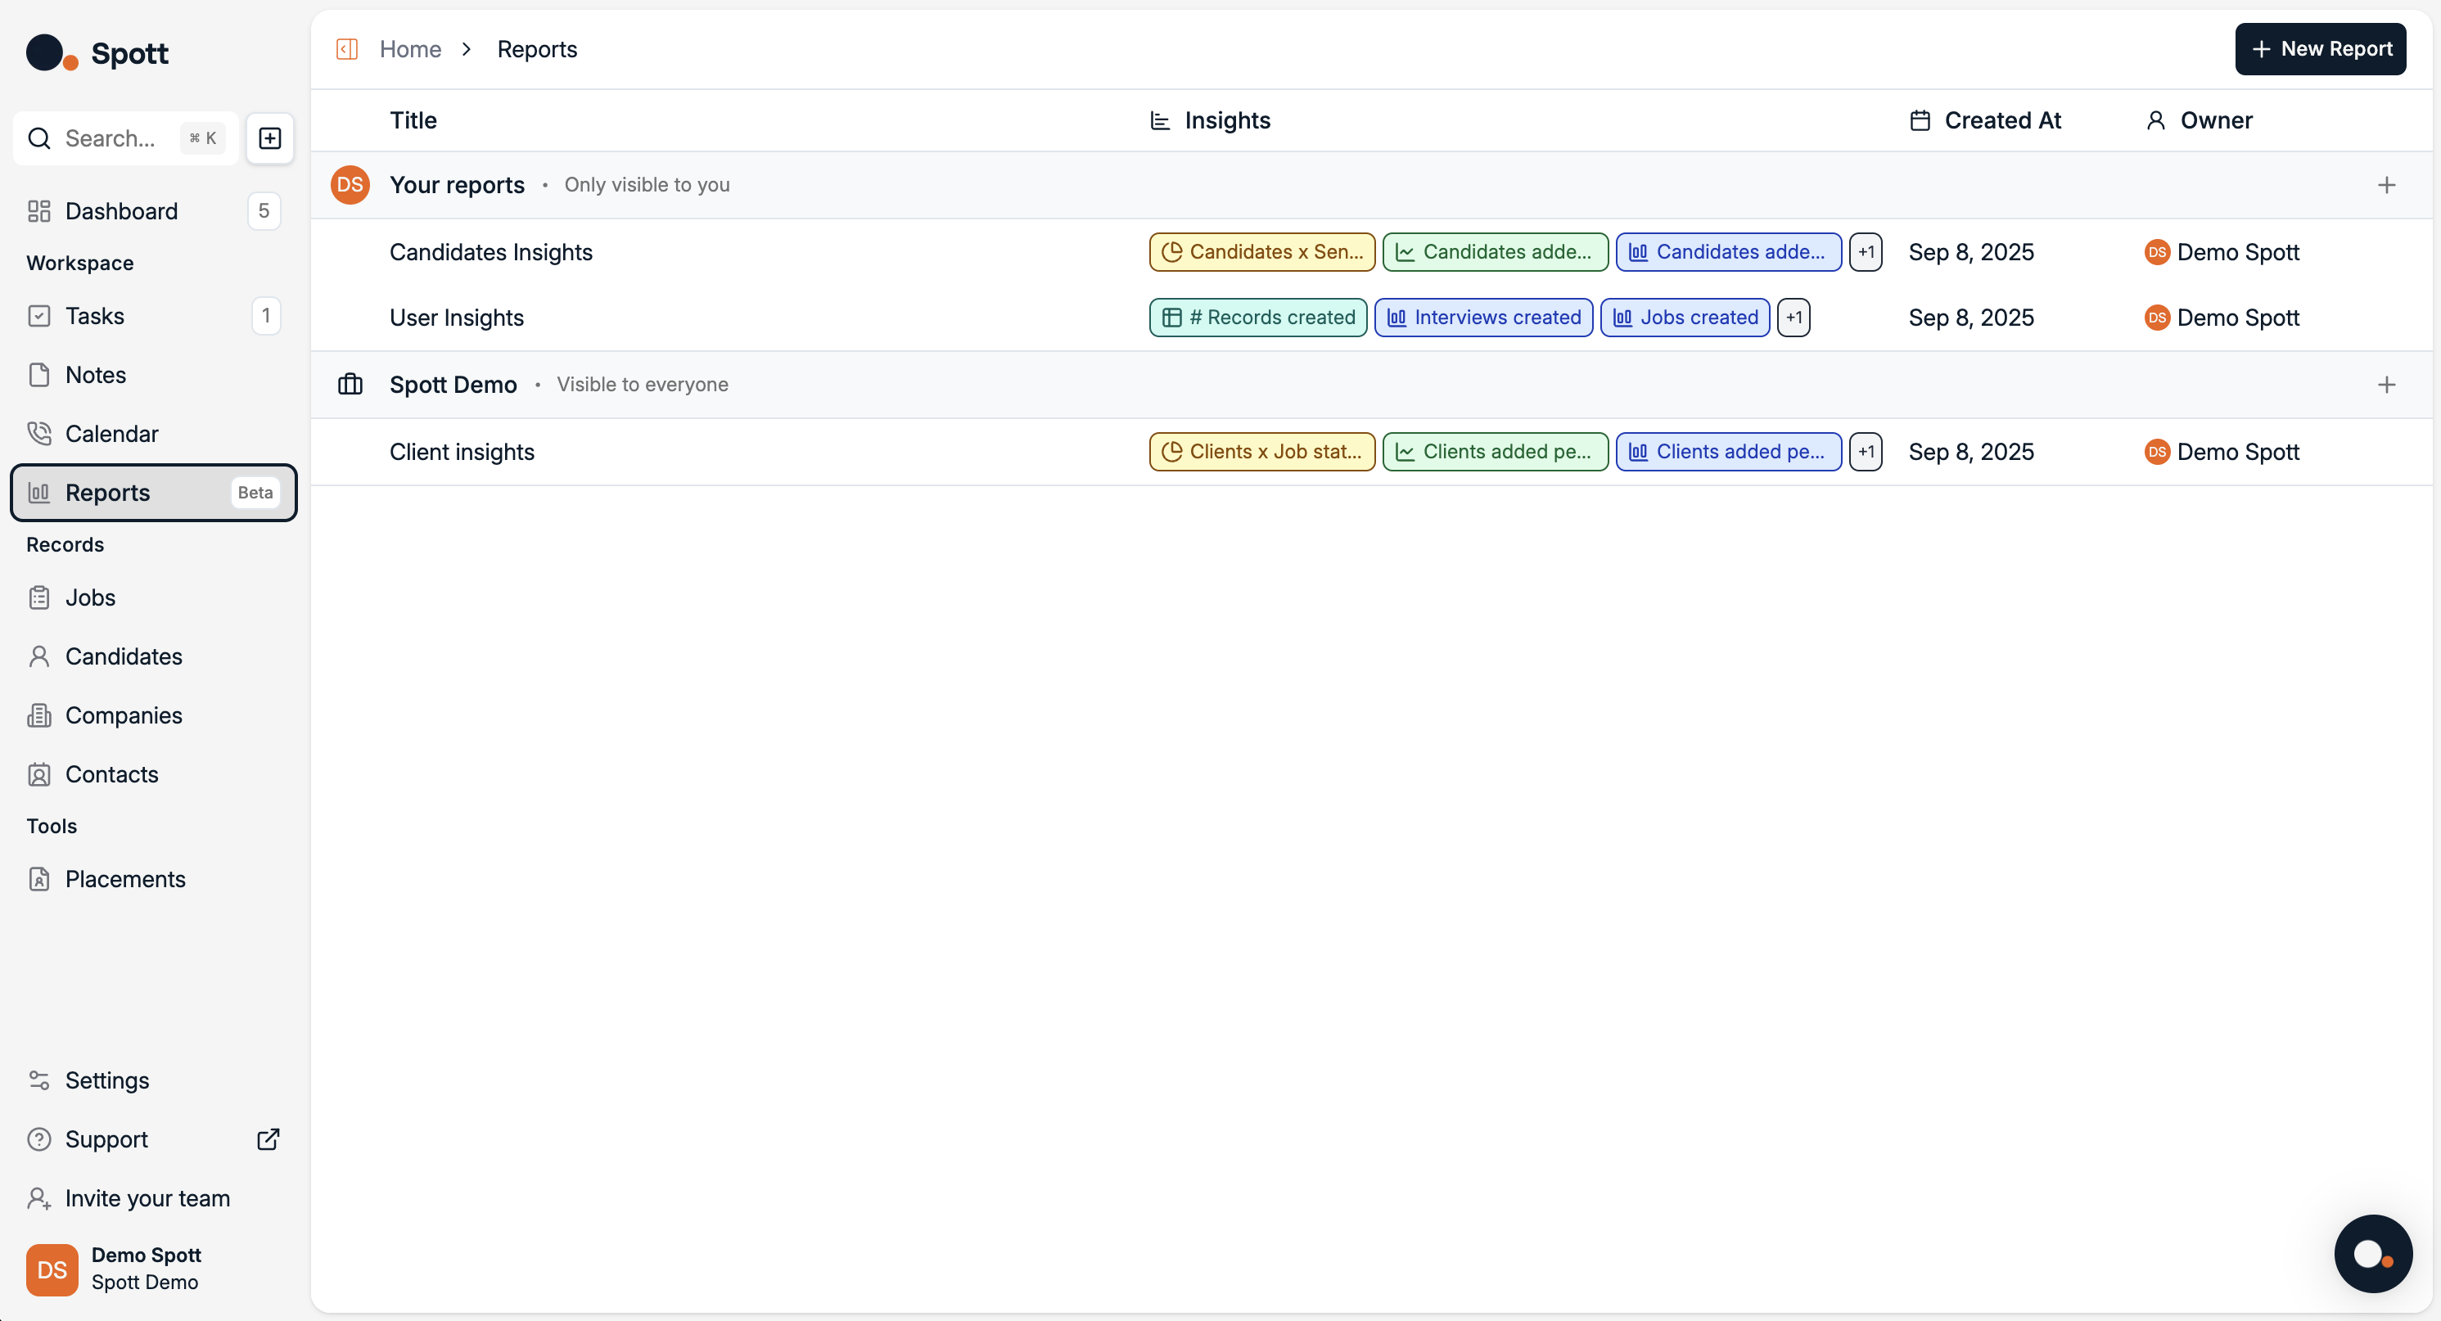Image resolution: width=2441 pixels, height=1321 pixels.
Task: Open Candidates x Sen... insight tag
Action: coord(1261,252)
